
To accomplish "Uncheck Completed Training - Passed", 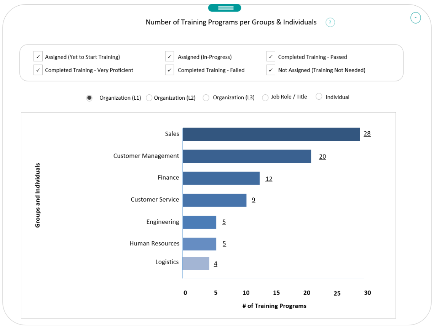I will [x=271, y=56].
